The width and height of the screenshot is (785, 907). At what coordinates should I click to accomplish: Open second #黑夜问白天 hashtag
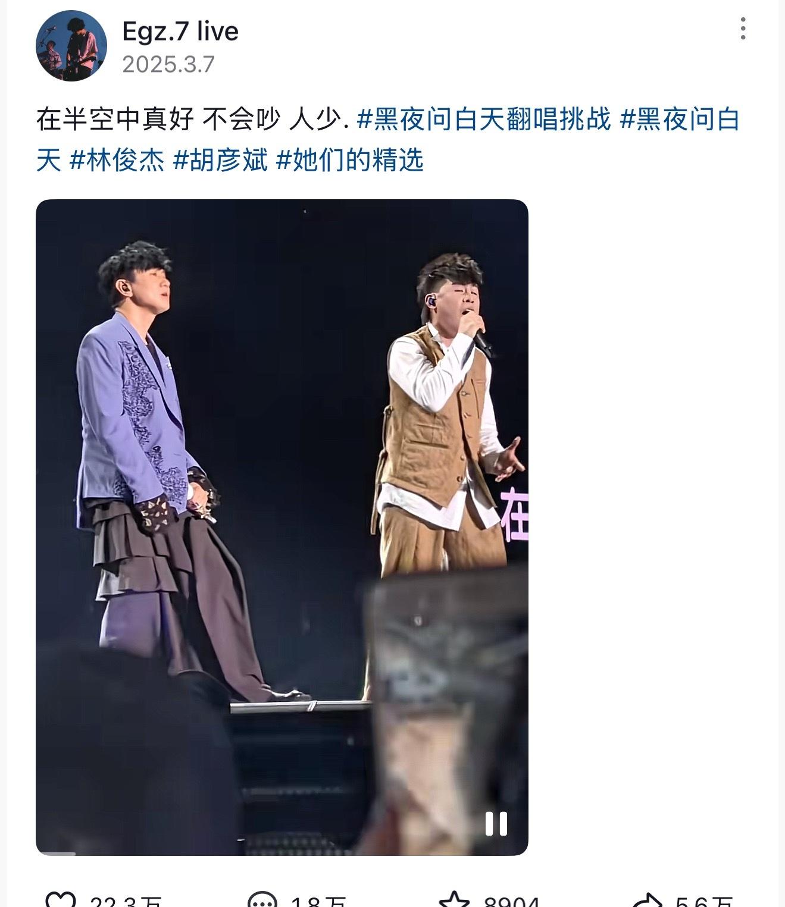387,140
